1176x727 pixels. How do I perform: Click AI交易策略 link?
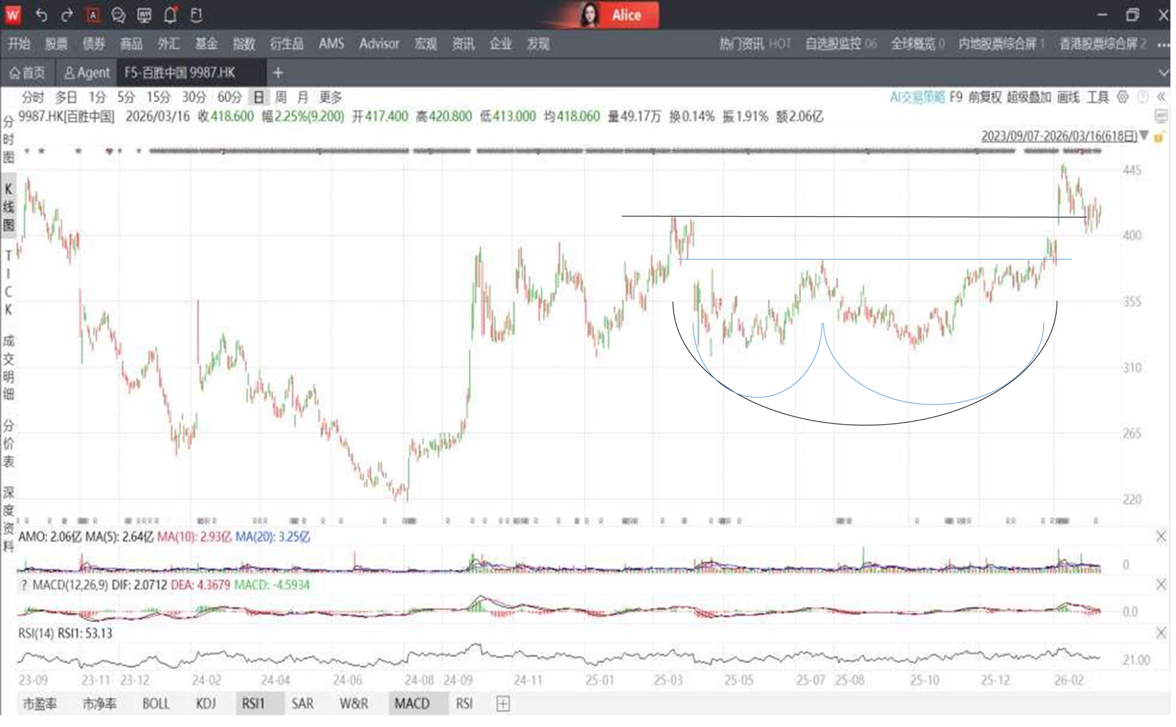[917, 97]
